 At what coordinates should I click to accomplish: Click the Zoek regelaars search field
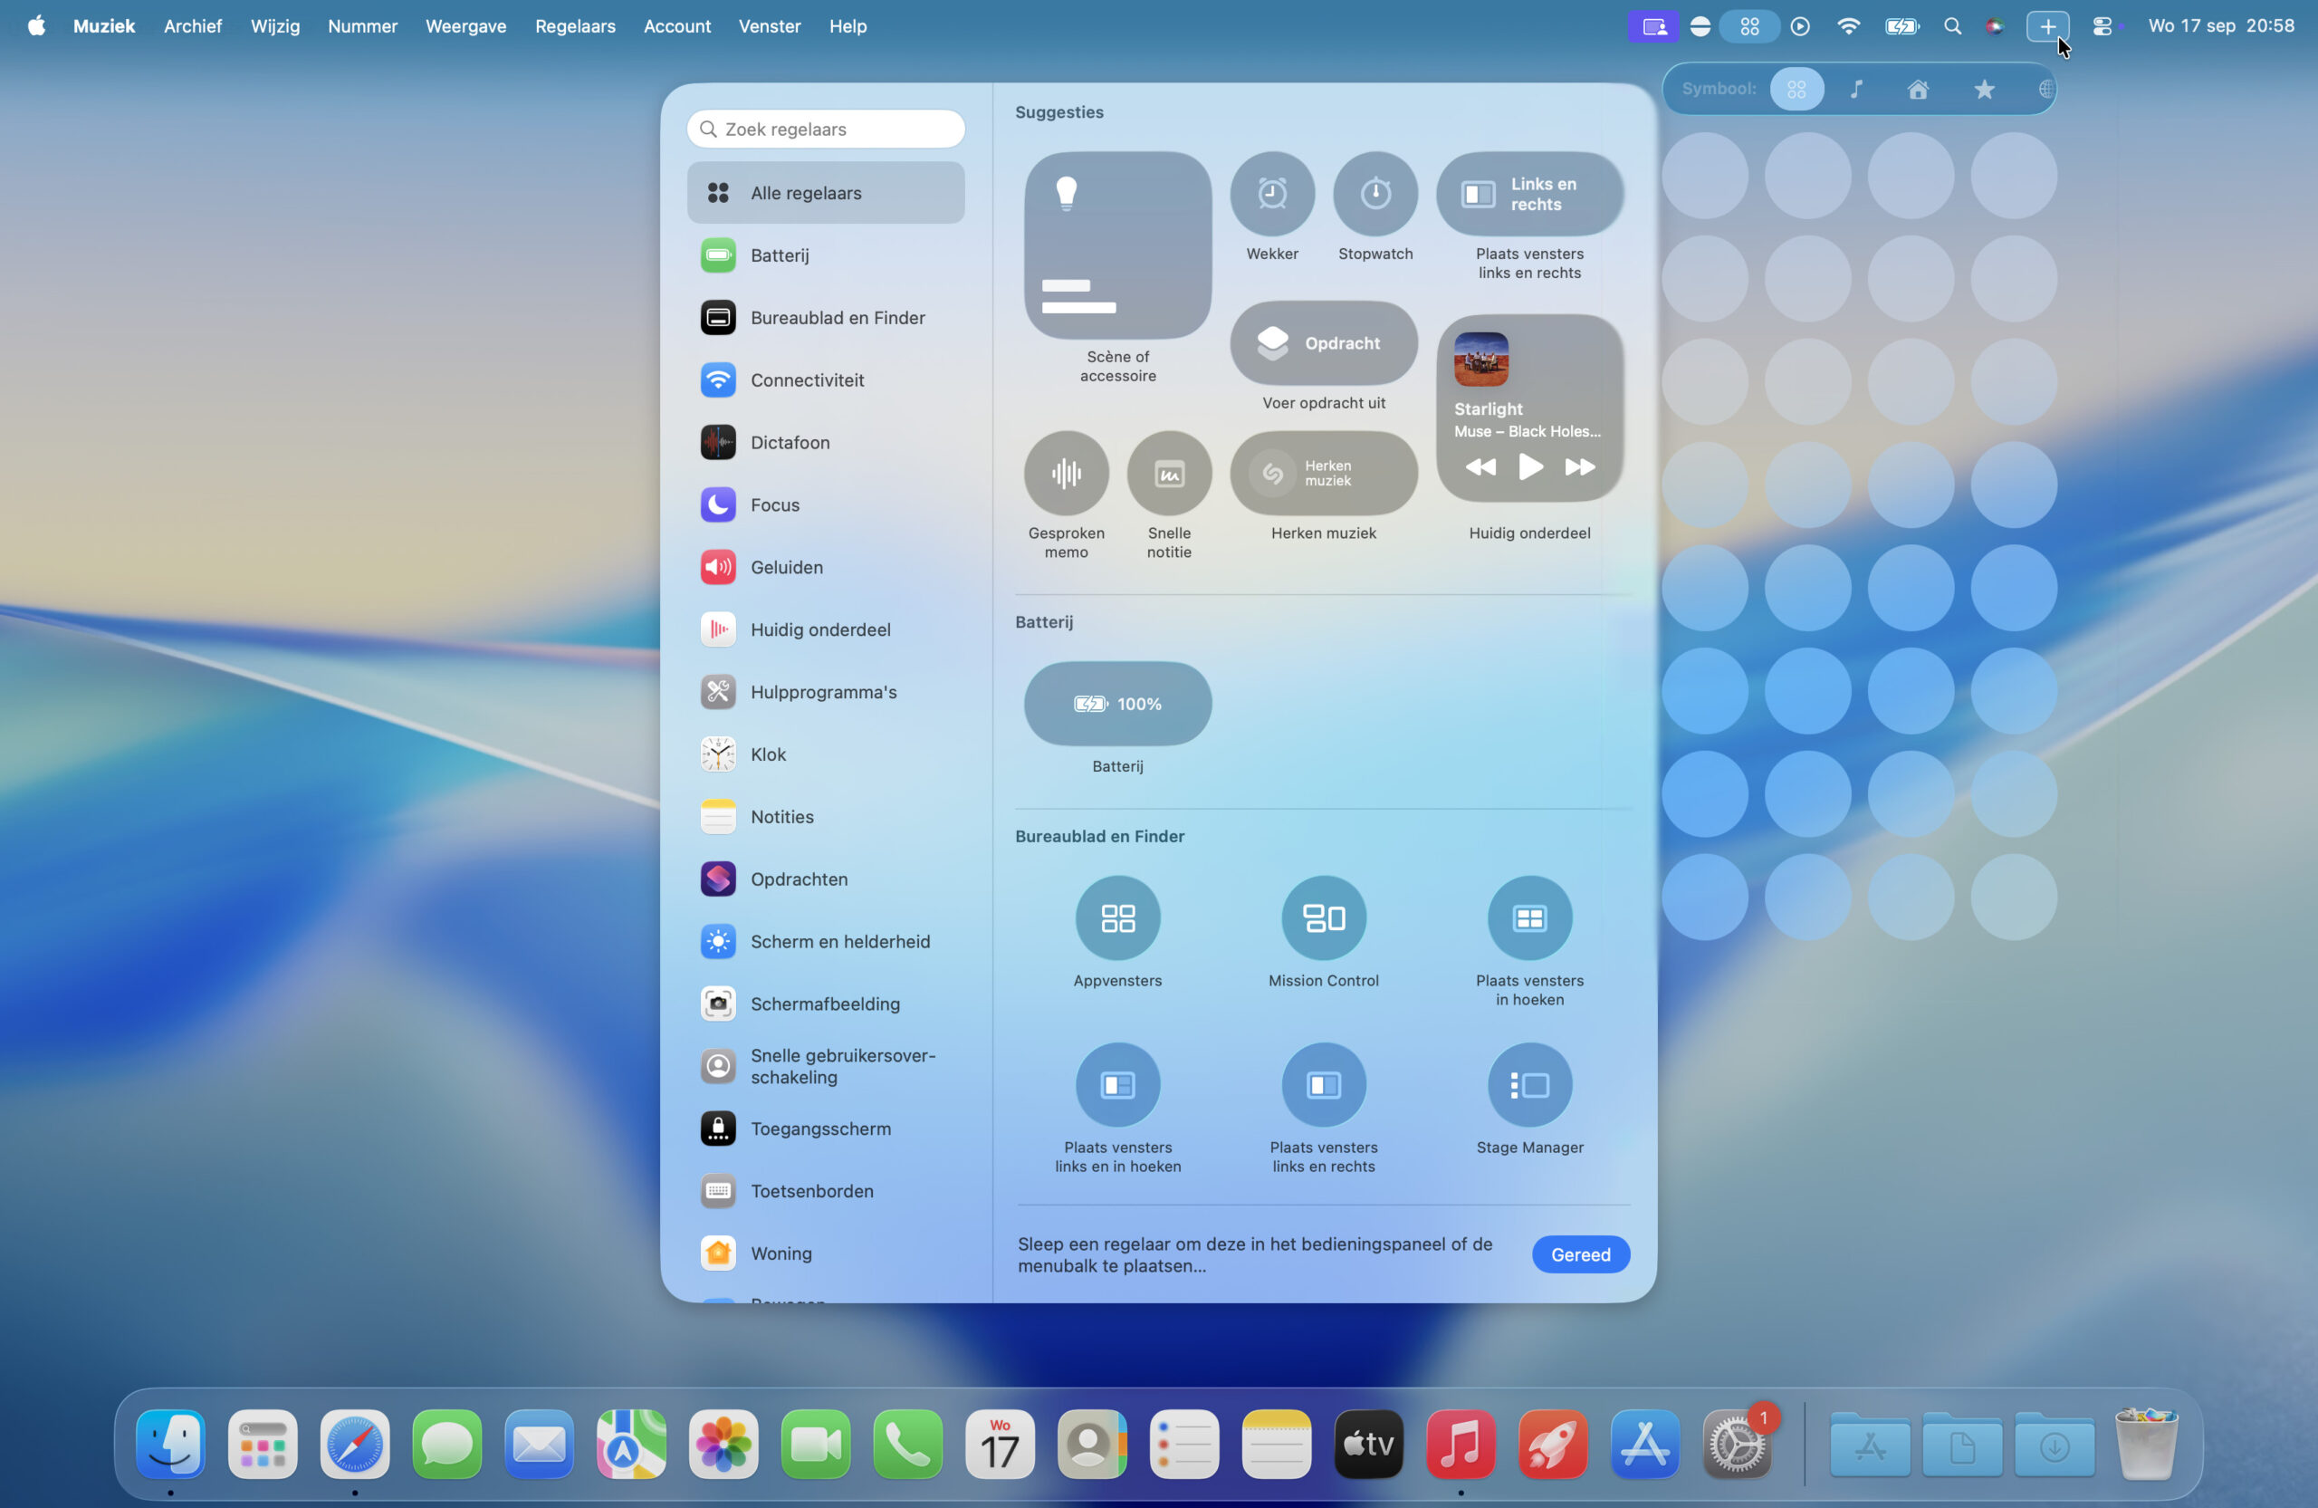(826, 130)
